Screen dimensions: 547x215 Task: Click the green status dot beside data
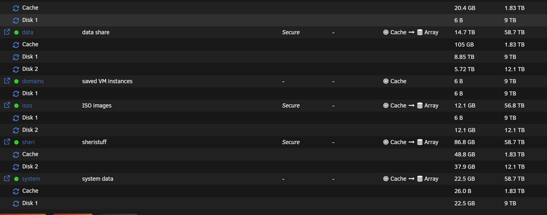[16, 33]
